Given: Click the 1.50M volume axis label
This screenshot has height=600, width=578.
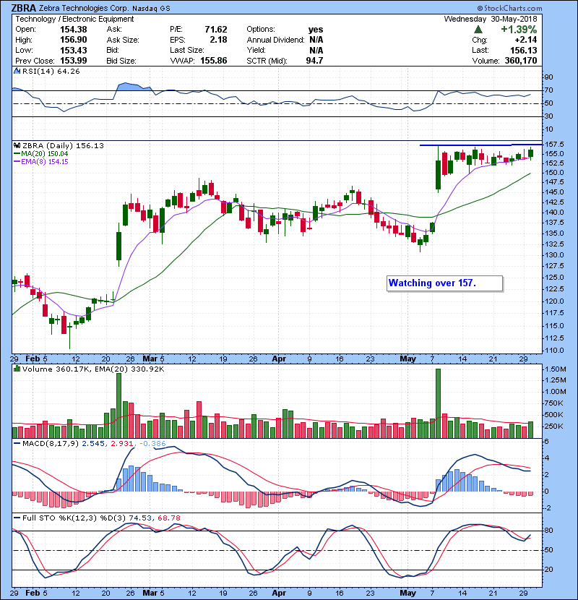Looking at the screenshot, I should coord(556,369).
